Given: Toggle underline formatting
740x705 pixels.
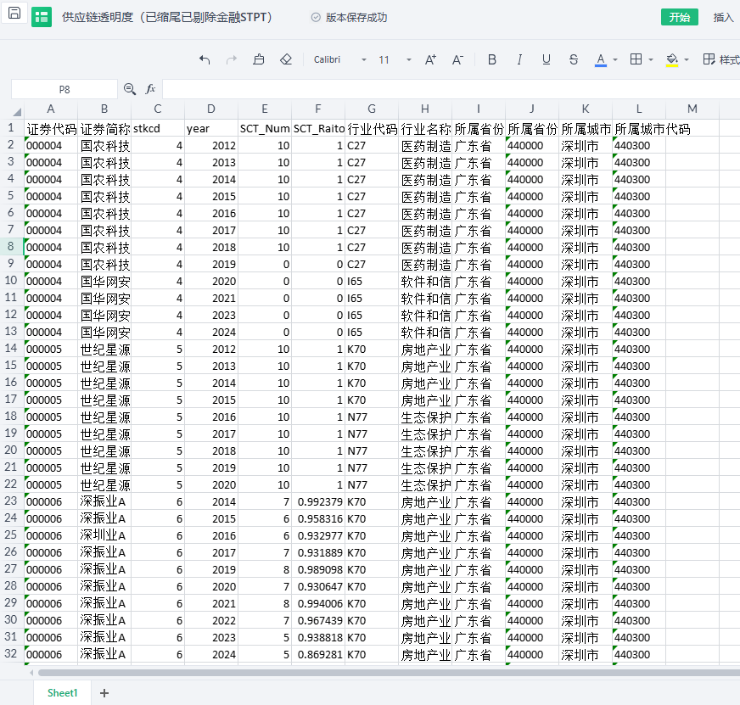Looking at the screenshot, I should pyautogui.click(x=547, y=59).
